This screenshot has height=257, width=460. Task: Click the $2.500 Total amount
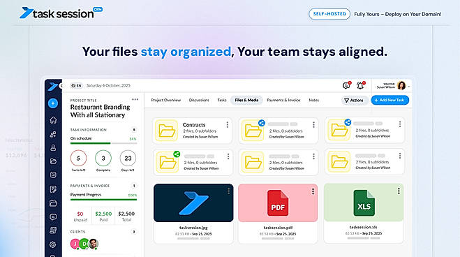126,214
